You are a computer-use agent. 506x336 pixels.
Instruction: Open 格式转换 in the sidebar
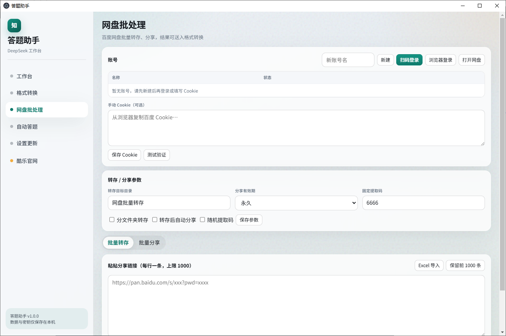coord(47,93)
